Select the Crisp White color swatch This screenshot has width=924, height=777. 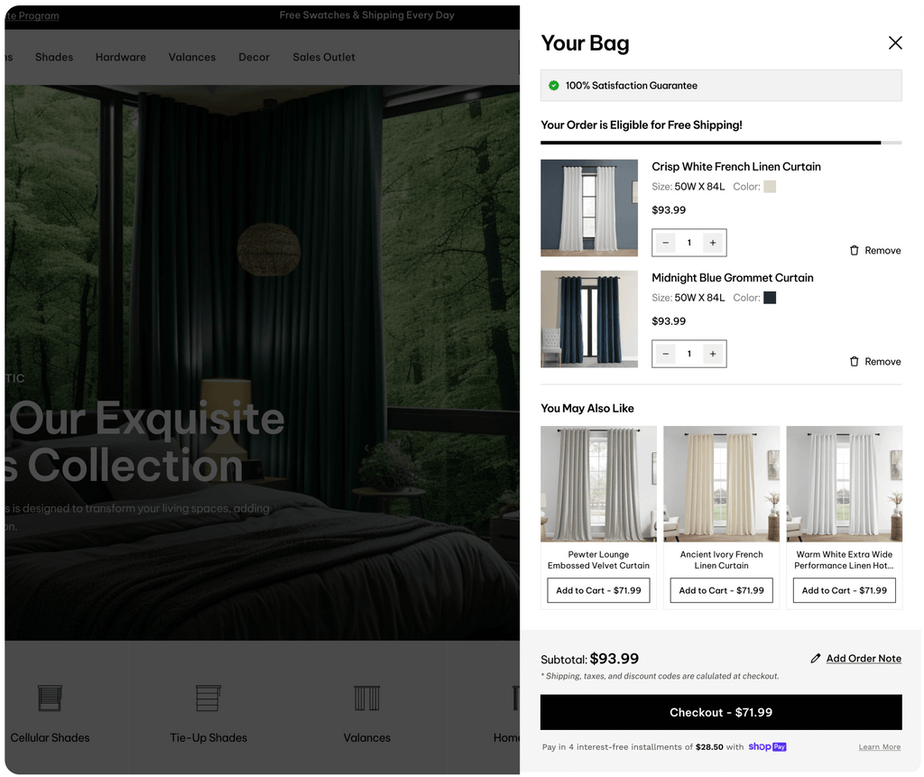[770, 187]
